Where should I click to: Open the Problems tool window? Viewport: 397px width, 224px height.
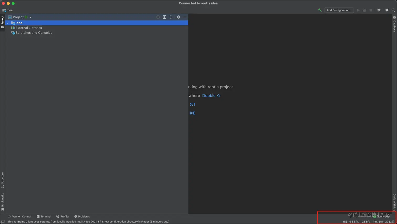[82, 216]
